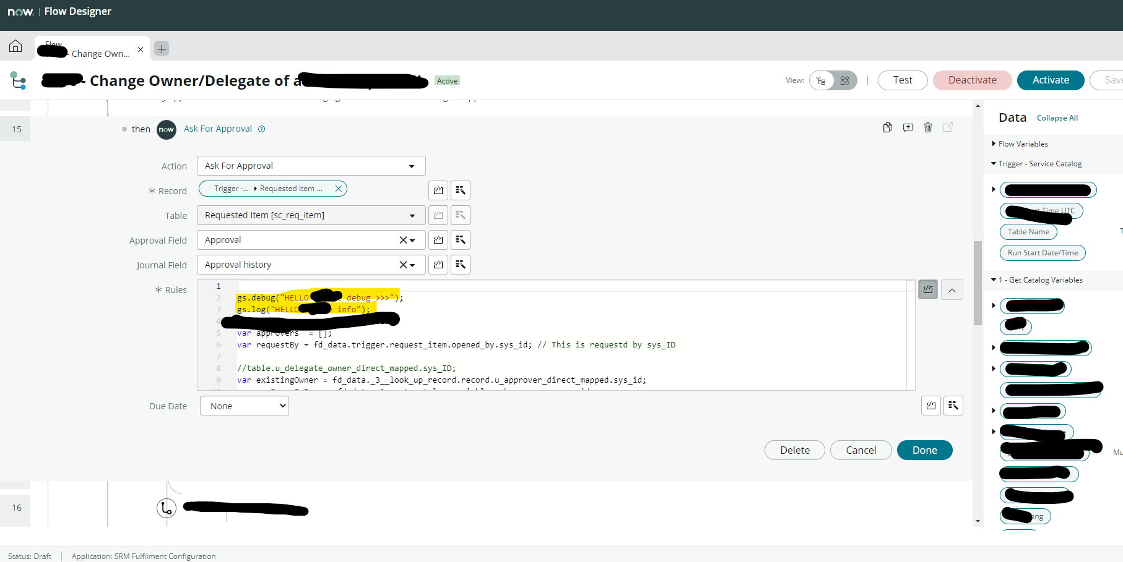
Task: Delete the Ask For Approval action using trash icon
Action: [928, 127]
